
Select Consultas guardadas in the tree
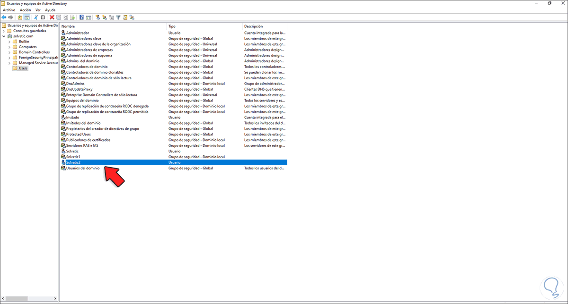[x=30, y=31]
